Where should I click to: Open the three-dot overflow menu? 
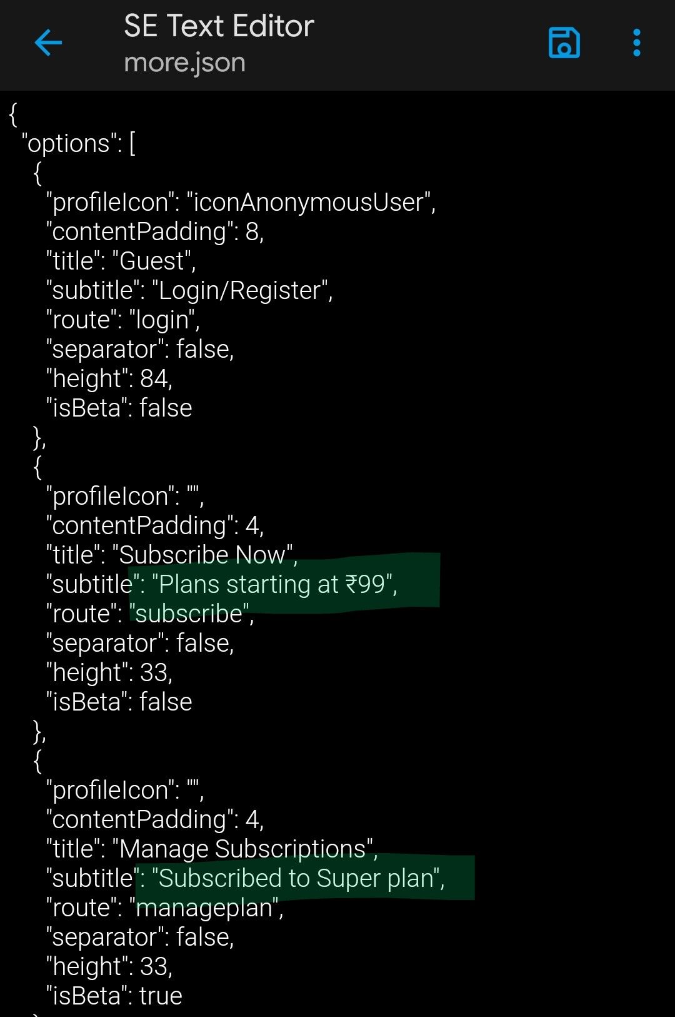click(636, 43)
